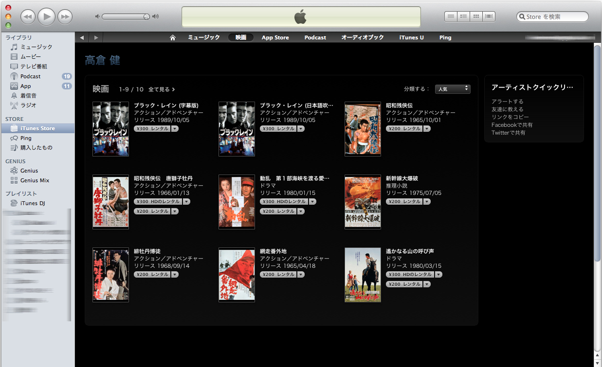Click the next track fast-forward button

point(65,17)
